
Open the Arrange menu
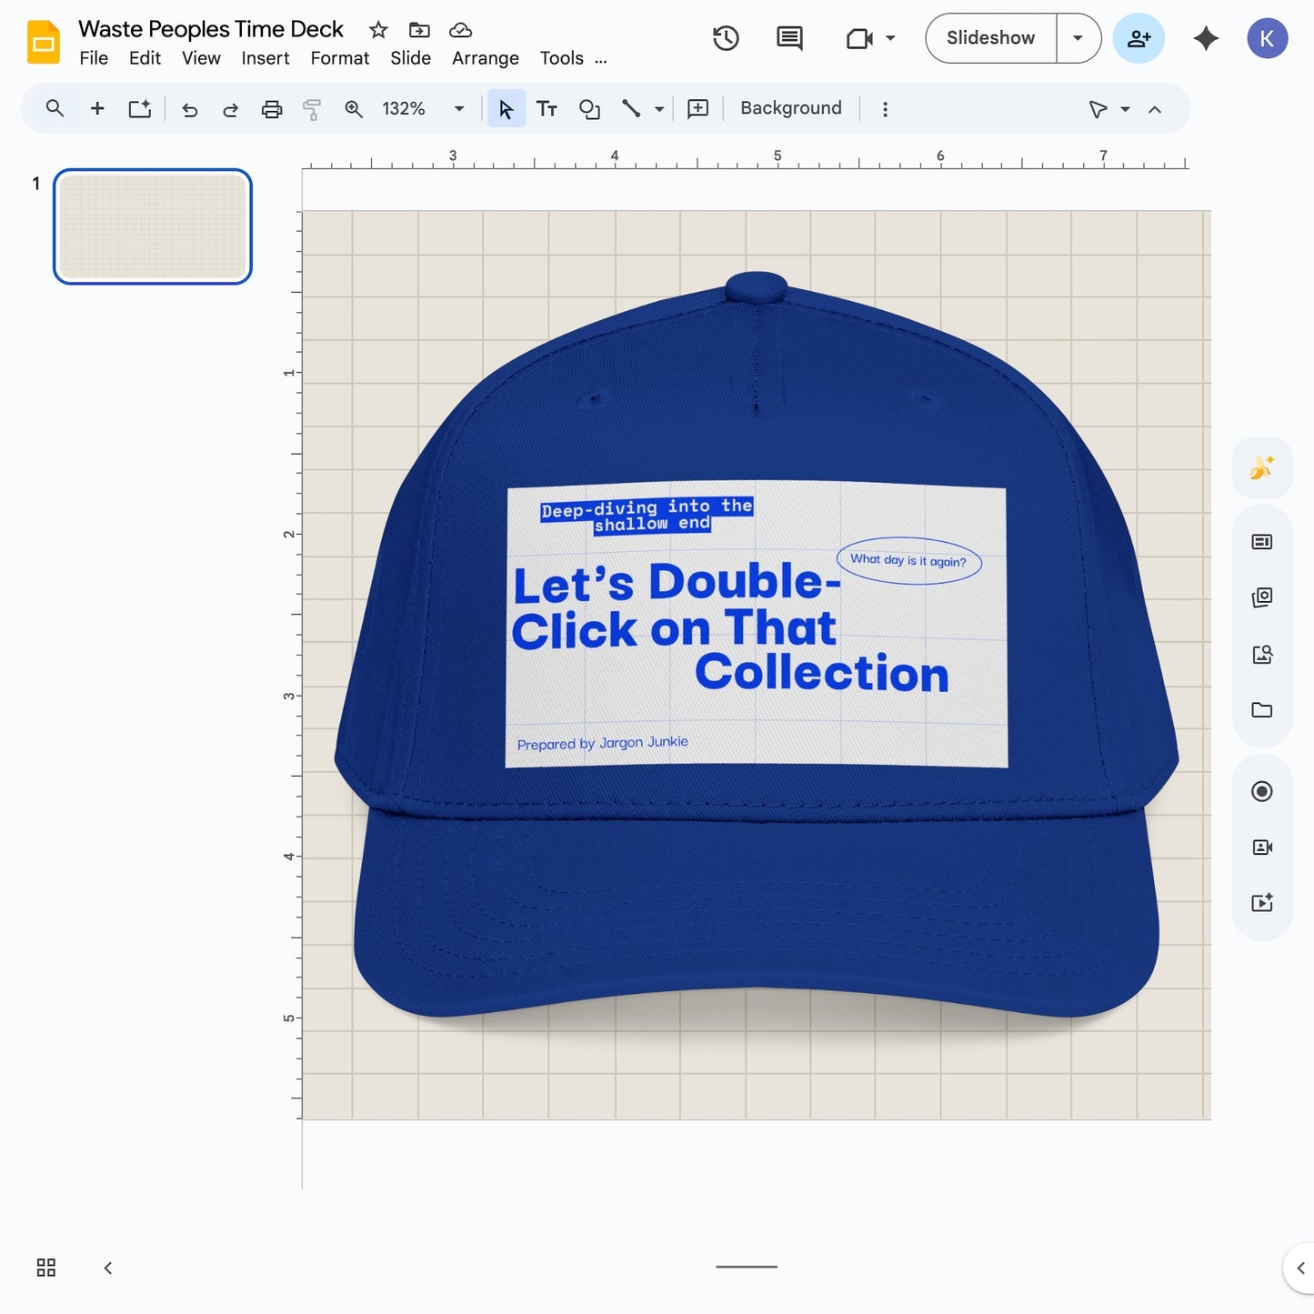(x=486, y=58)
